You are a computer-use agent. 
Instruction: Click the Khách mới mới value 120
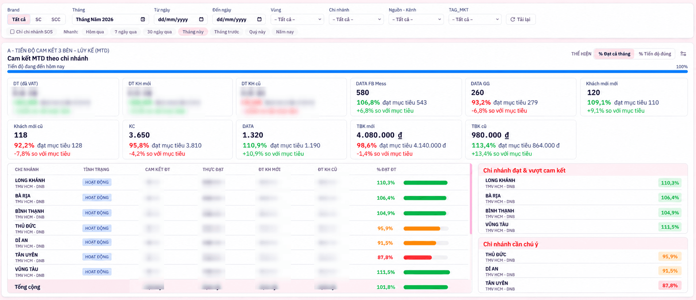coord(594,92)
